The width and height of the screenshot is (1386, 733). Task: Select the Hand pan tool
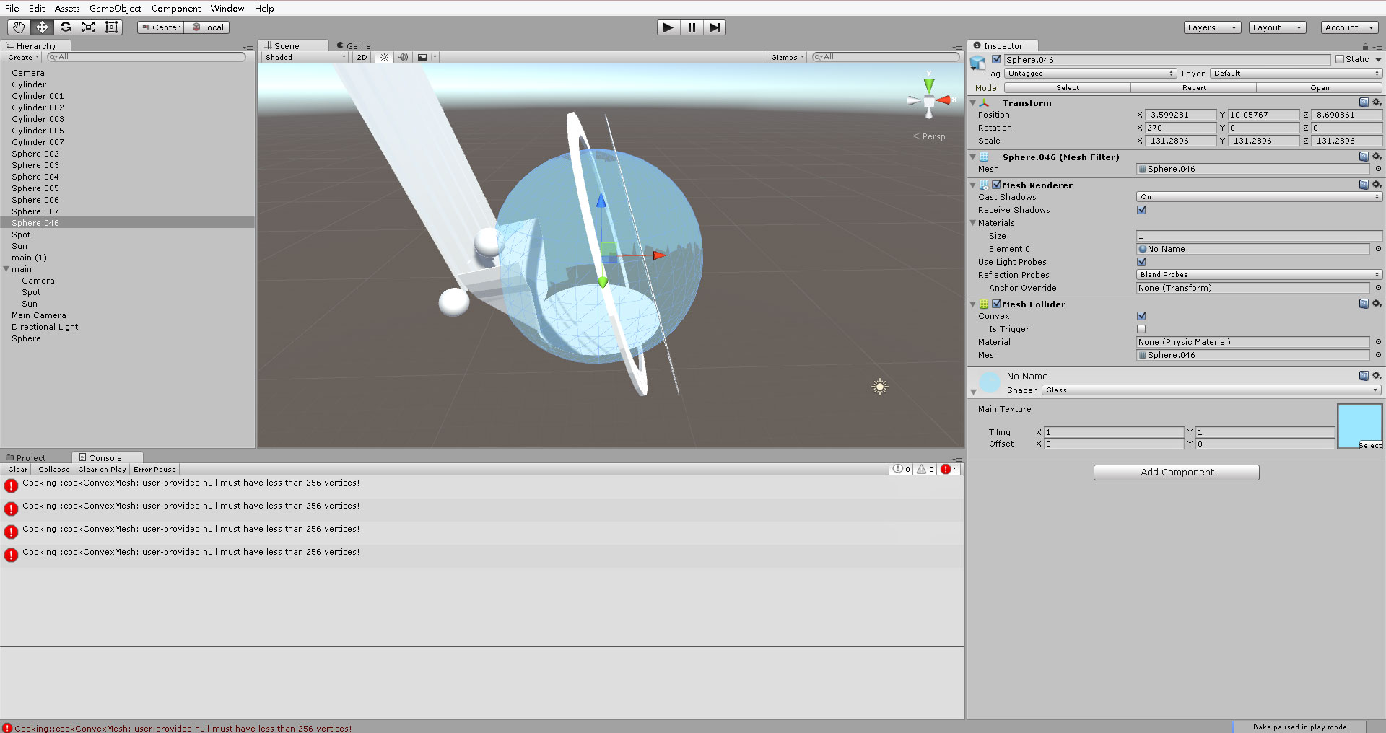(17, 27)
